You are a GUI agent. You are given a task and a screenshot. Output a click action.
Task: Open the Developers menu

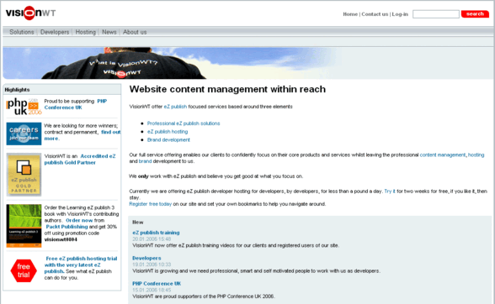pos(55,32)
